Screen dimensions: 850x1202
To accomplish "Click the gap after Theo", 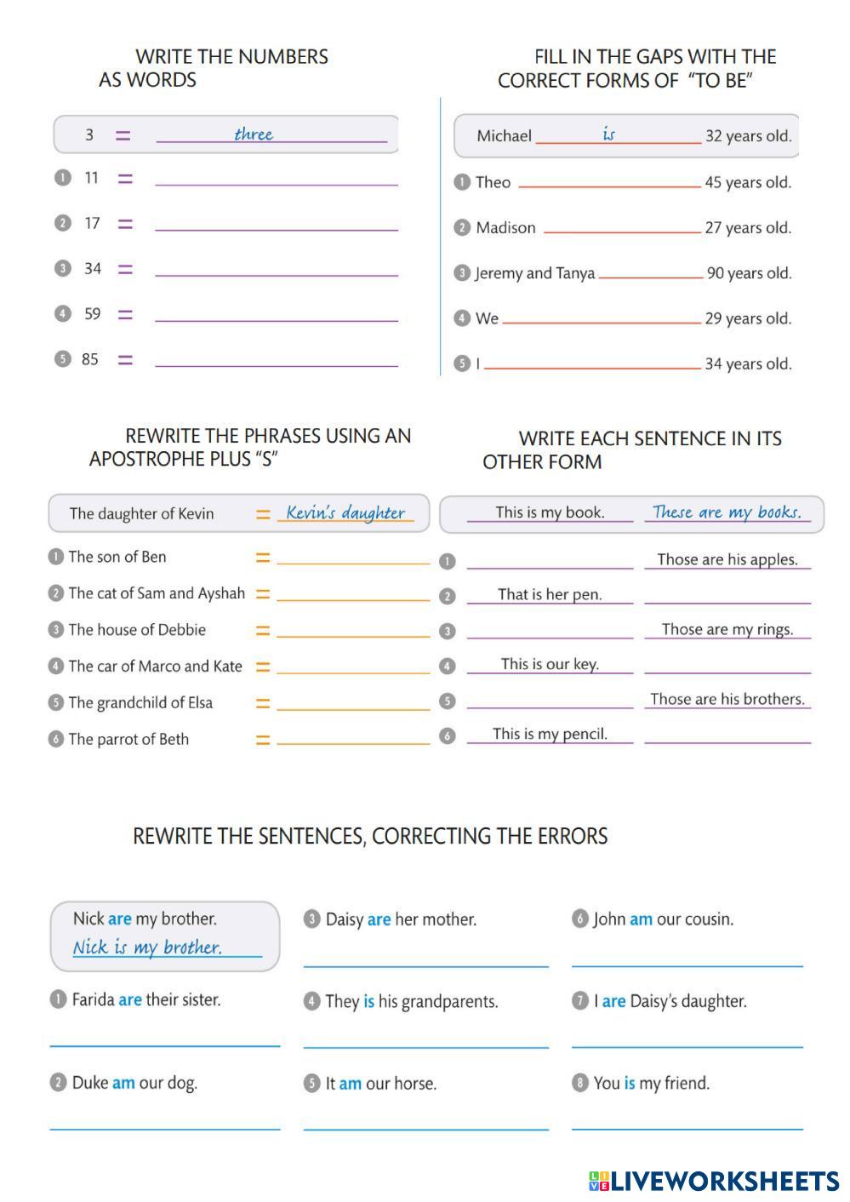I will [x=608, y=179].
